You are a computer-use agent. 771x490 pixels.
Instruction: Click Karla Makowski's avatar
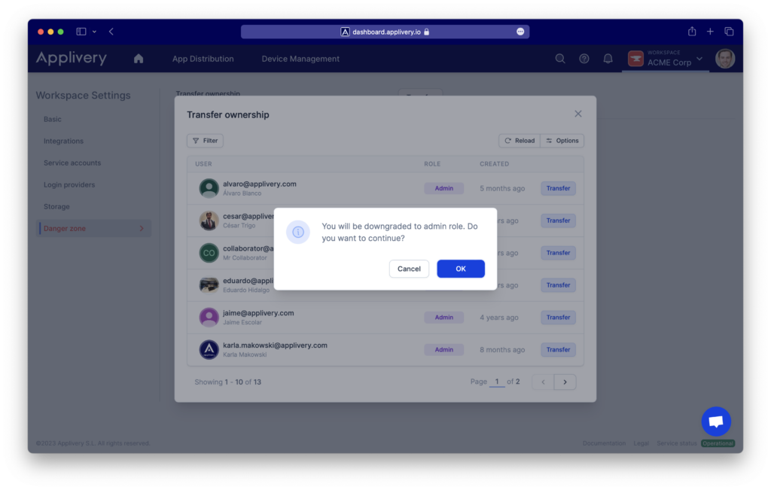tap(209, 349)
